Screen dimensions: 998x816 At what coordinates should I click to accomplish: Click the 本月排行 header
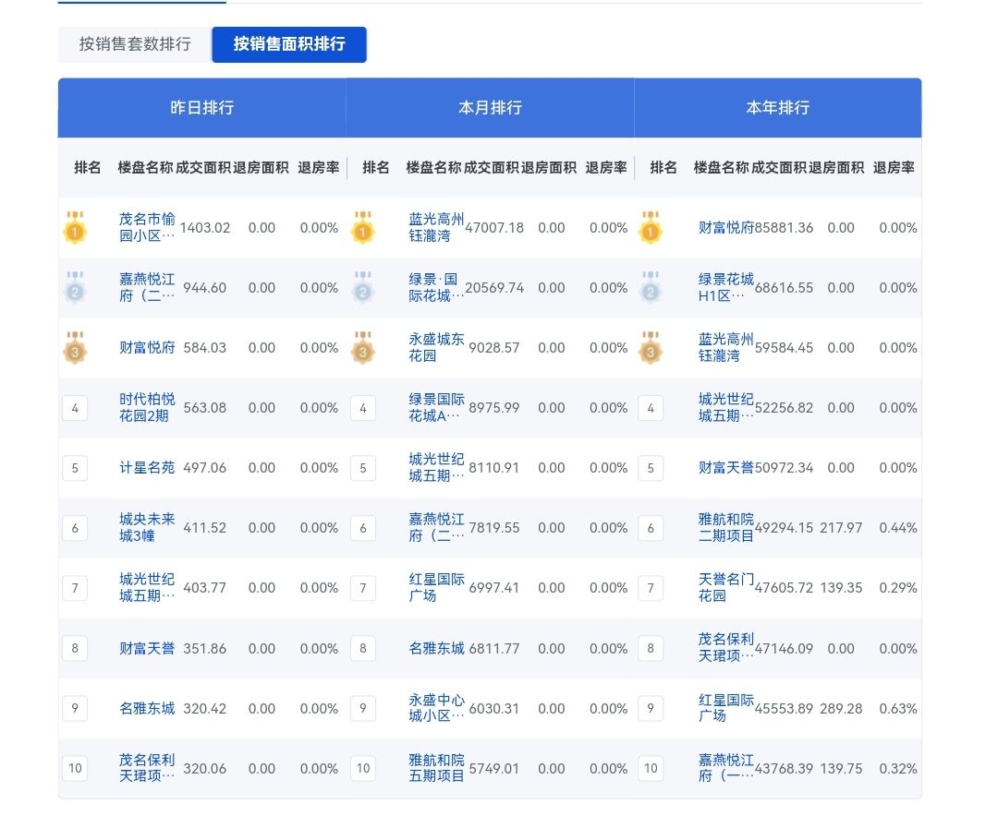(491, 108)
